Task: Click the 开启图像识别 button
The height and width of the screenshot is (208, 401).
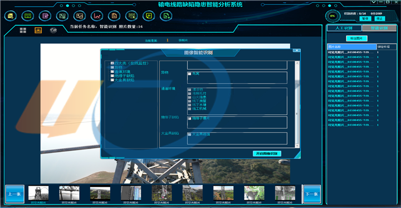Action: point(267,153)
